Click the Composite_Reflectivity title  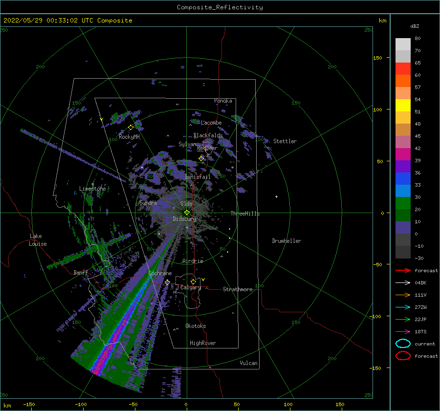(220, 7)
